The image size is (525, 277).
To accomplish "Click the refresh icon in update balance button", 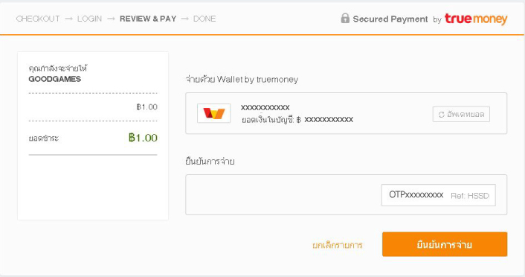I will tap(441, 115).
